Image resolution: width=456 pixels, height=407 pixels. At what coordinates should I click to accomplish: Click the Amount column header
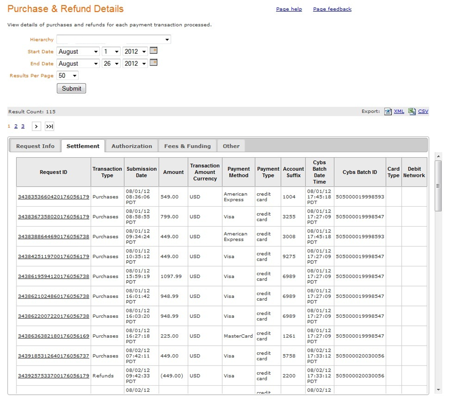(173, 172)
